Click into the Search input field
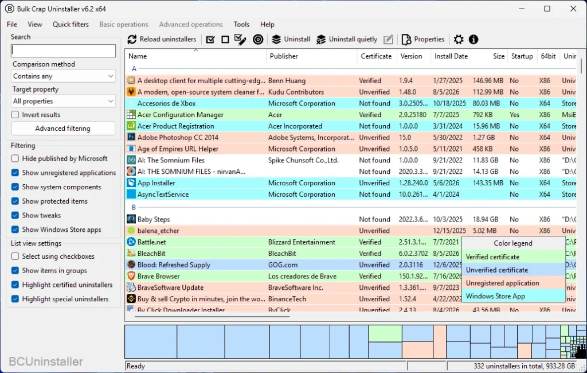 (63, 50)
